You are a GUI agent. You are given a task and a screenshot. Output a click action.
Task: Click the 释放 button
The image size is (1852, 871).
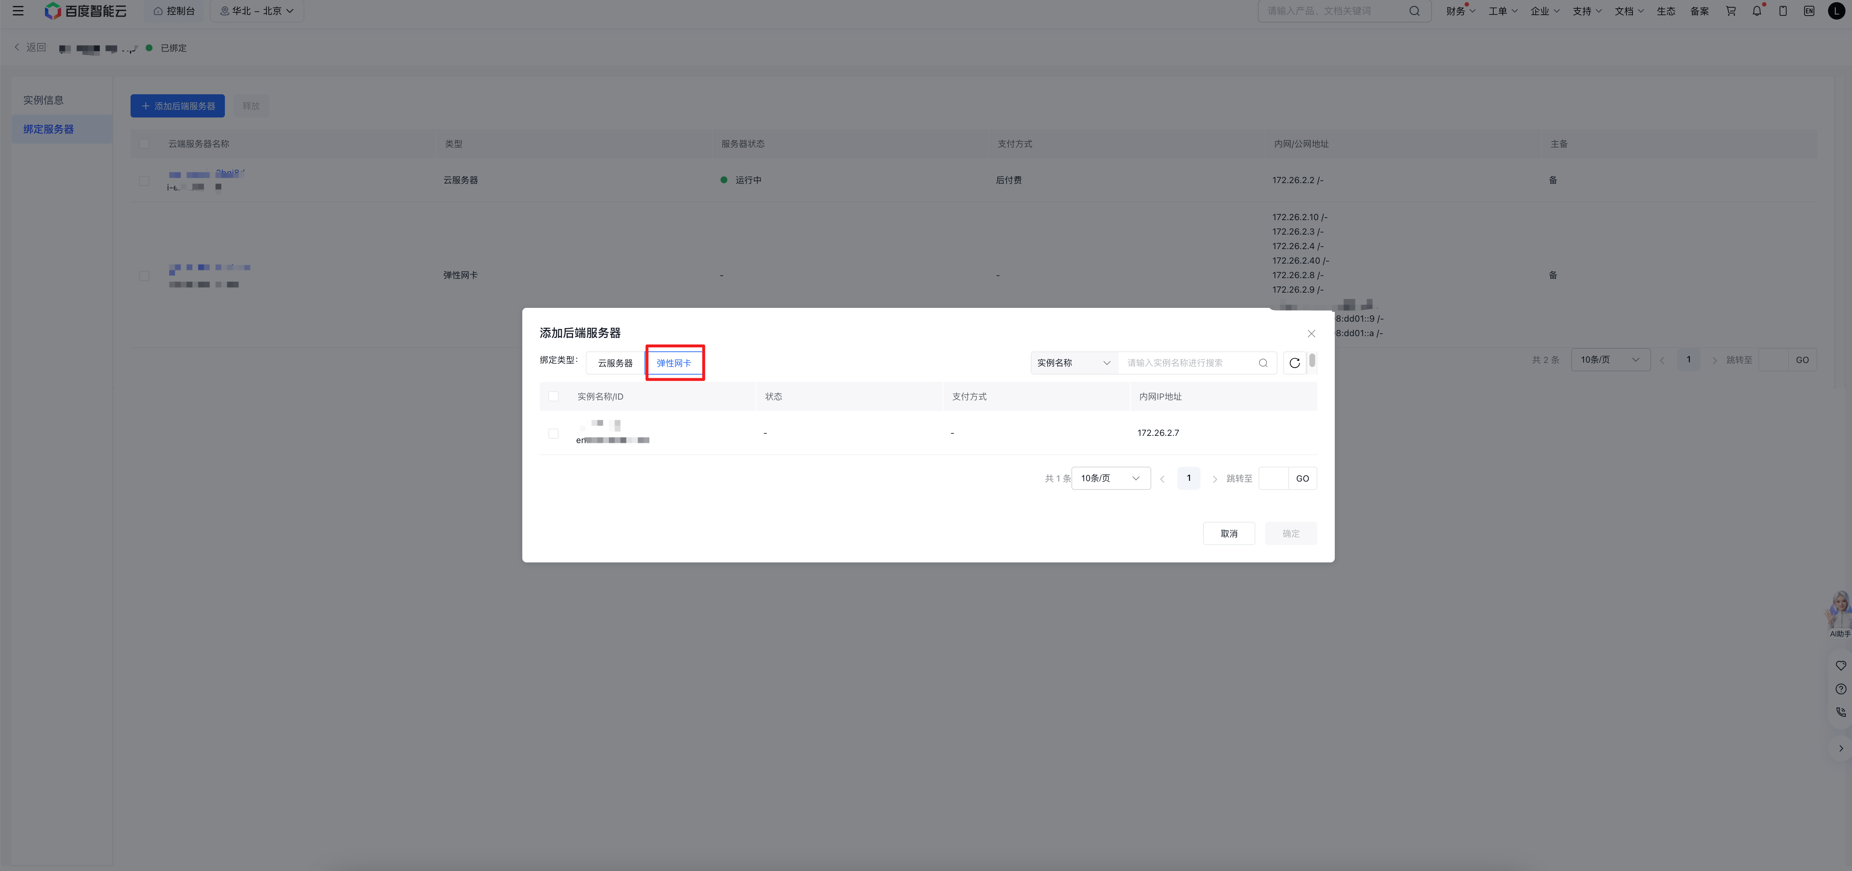click(251, 106)
